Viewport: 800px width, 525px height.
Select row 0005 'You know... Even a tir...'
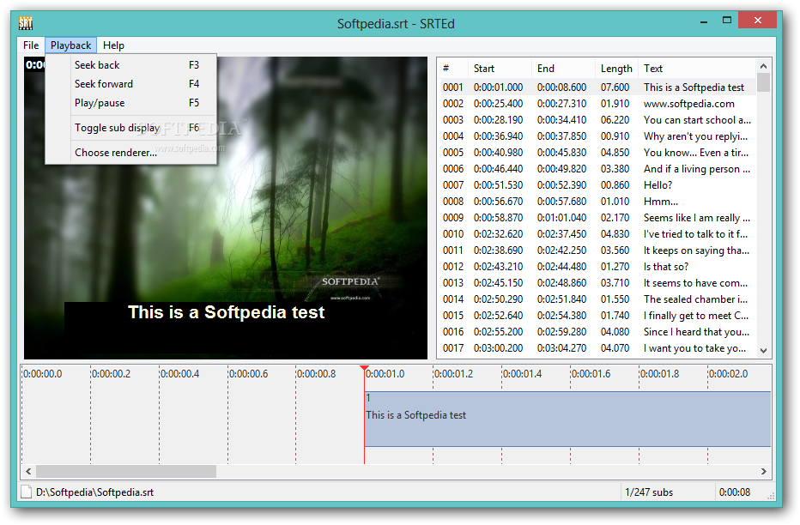(598, 153)
